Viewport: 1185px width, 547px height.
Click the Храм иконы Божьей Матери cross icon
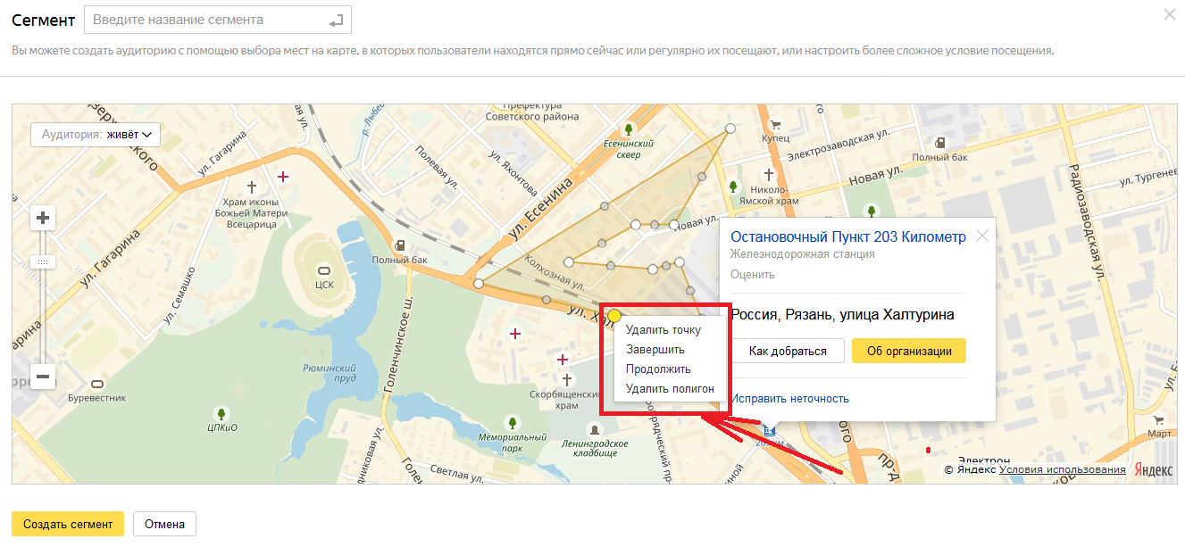[252, 188]
